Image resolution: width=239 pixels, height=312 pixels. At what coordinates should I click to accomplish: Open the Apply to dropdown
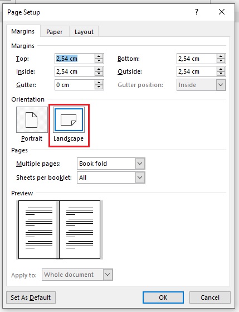108,275
